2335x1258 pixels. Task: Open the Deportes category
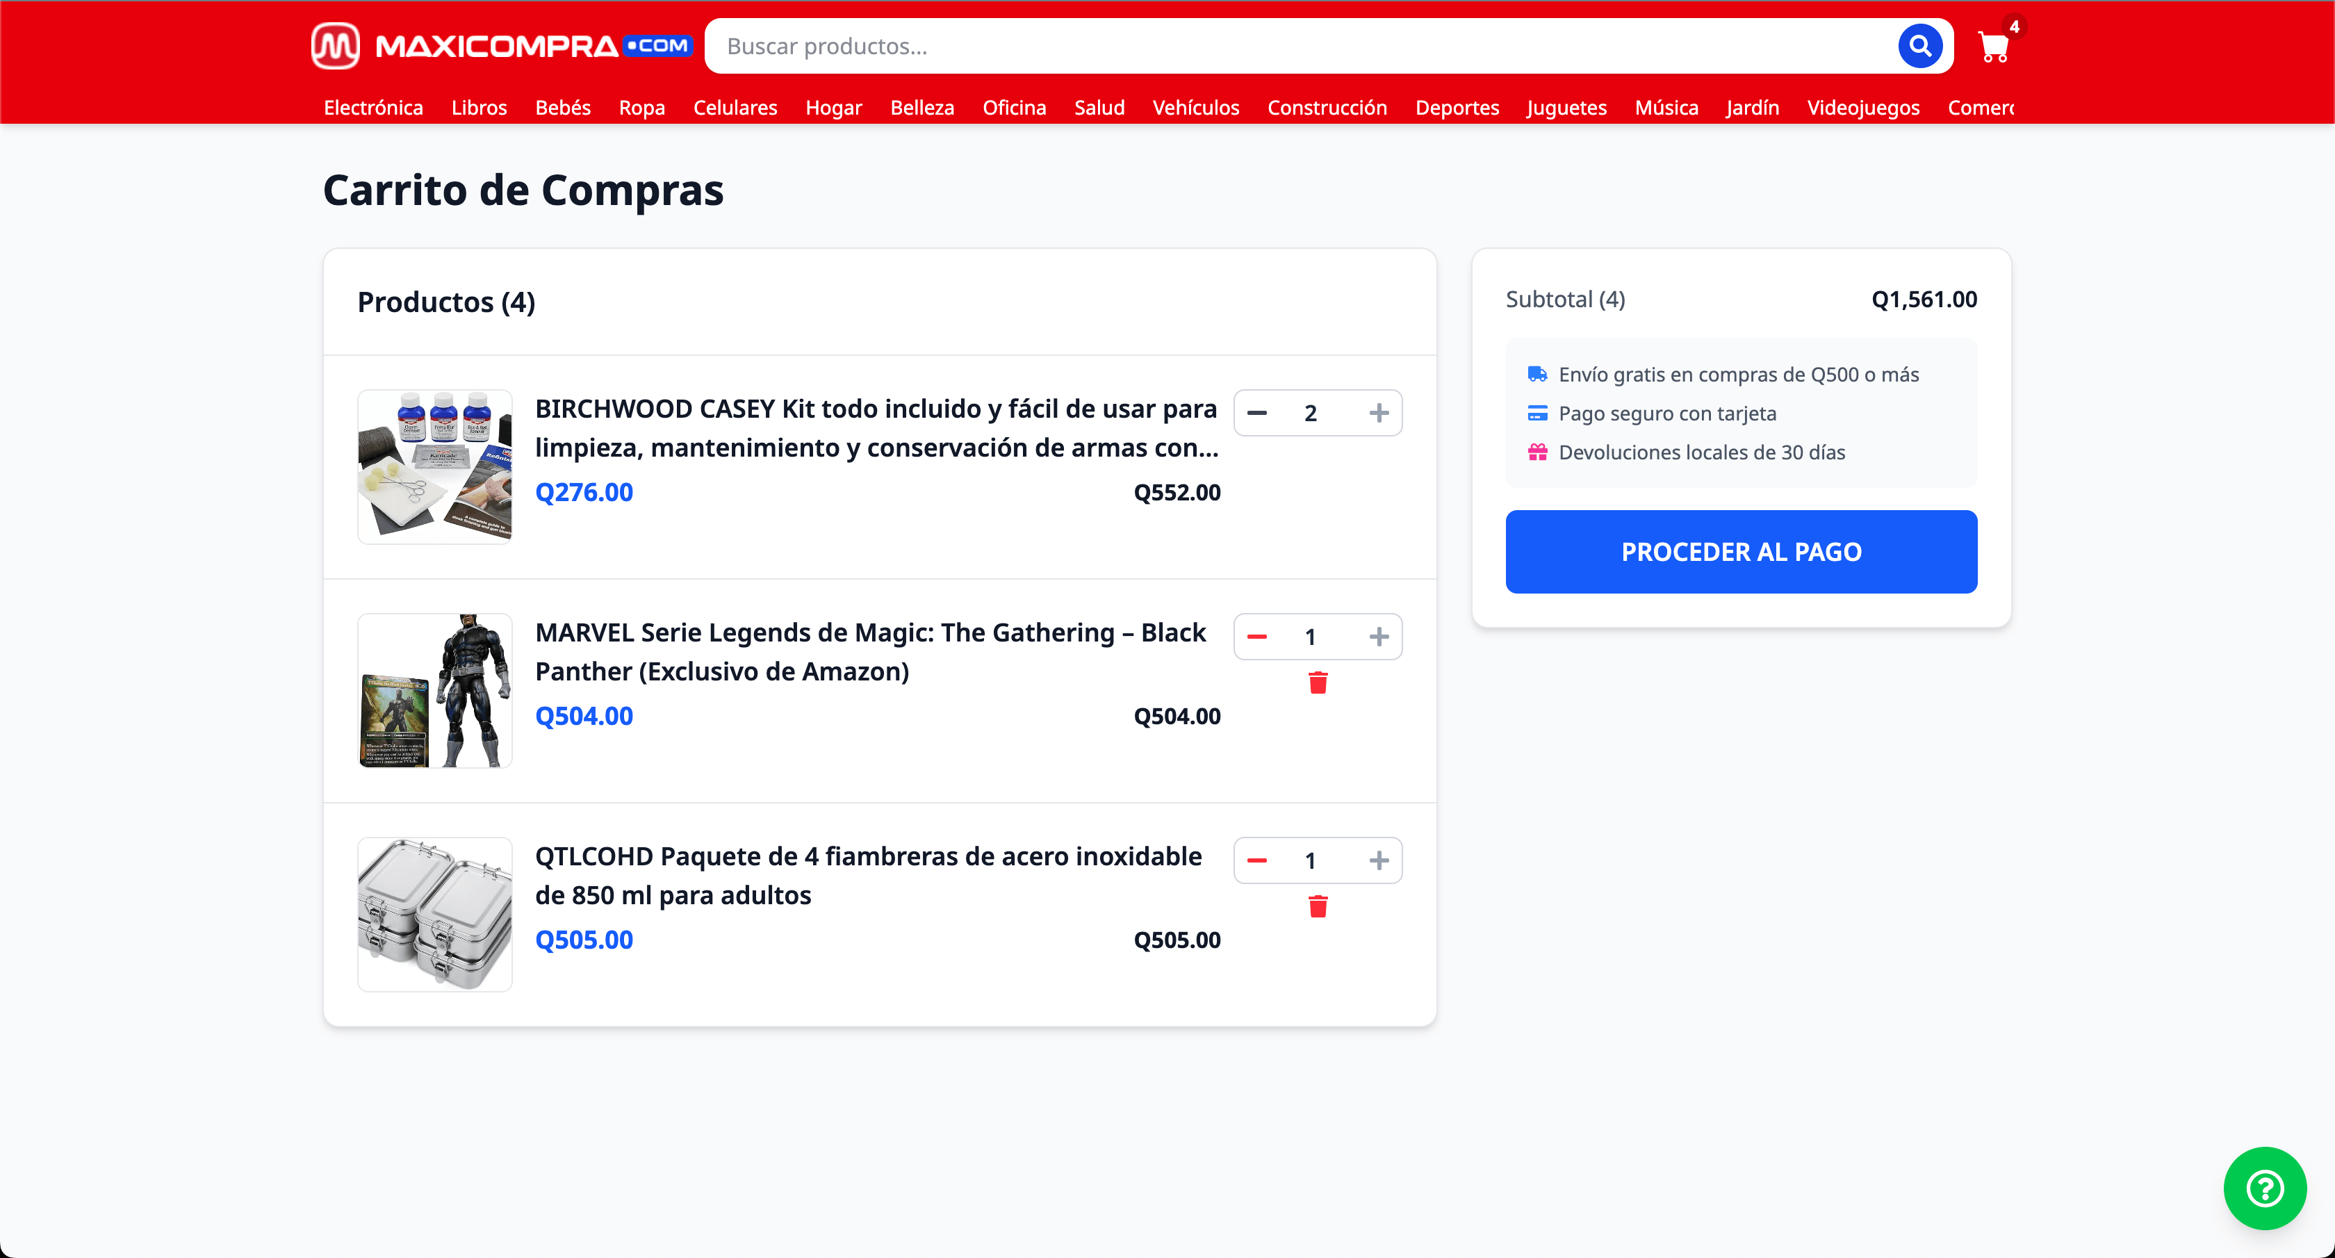tap(1457, 108)
